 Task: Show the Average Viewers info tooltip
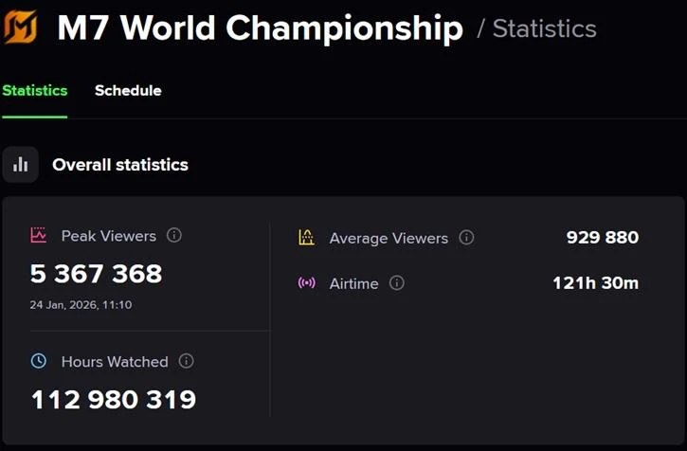466,238
